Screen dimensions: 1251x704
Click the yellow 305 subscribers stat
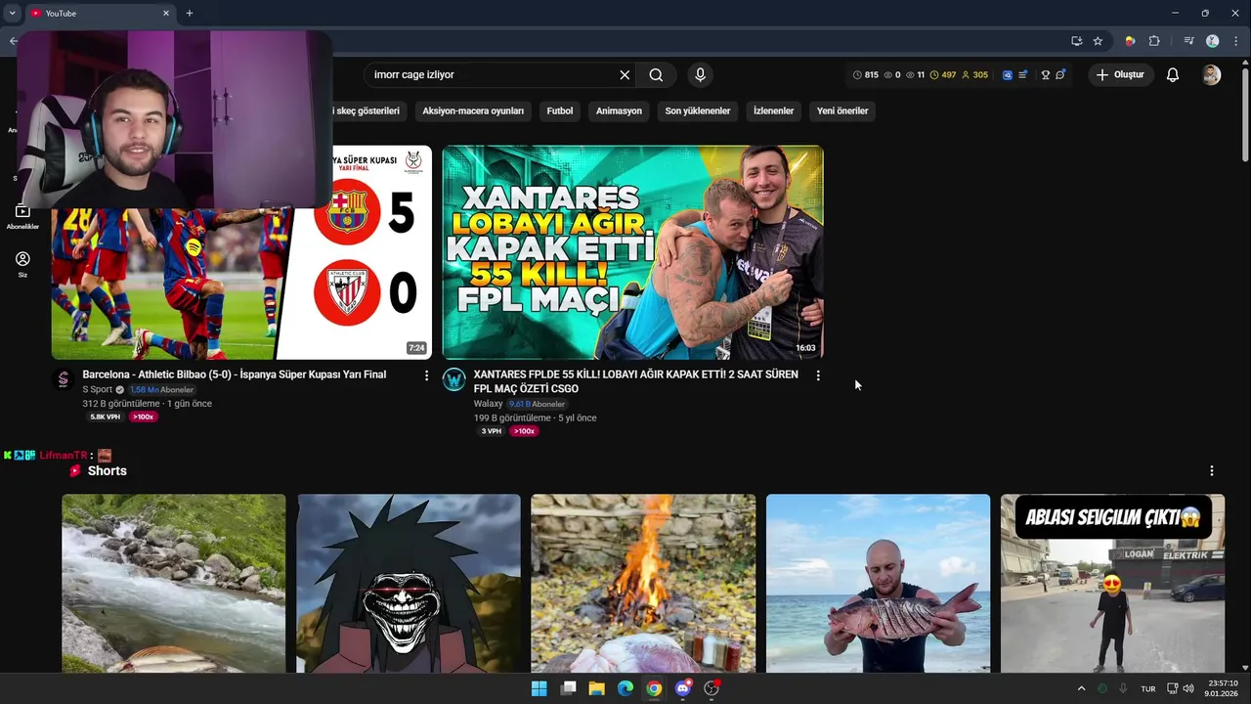[x=975, y=74]
